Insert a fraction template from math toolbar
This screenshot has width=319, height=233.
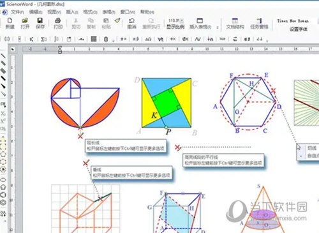20,39
